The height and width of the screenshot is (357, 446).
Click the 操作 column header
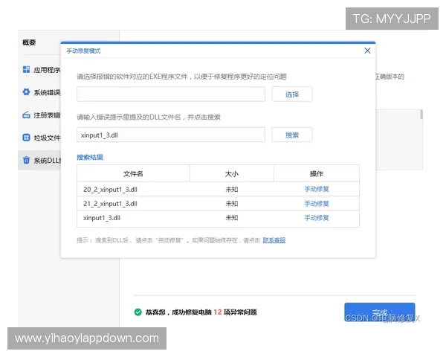[317, 173]
